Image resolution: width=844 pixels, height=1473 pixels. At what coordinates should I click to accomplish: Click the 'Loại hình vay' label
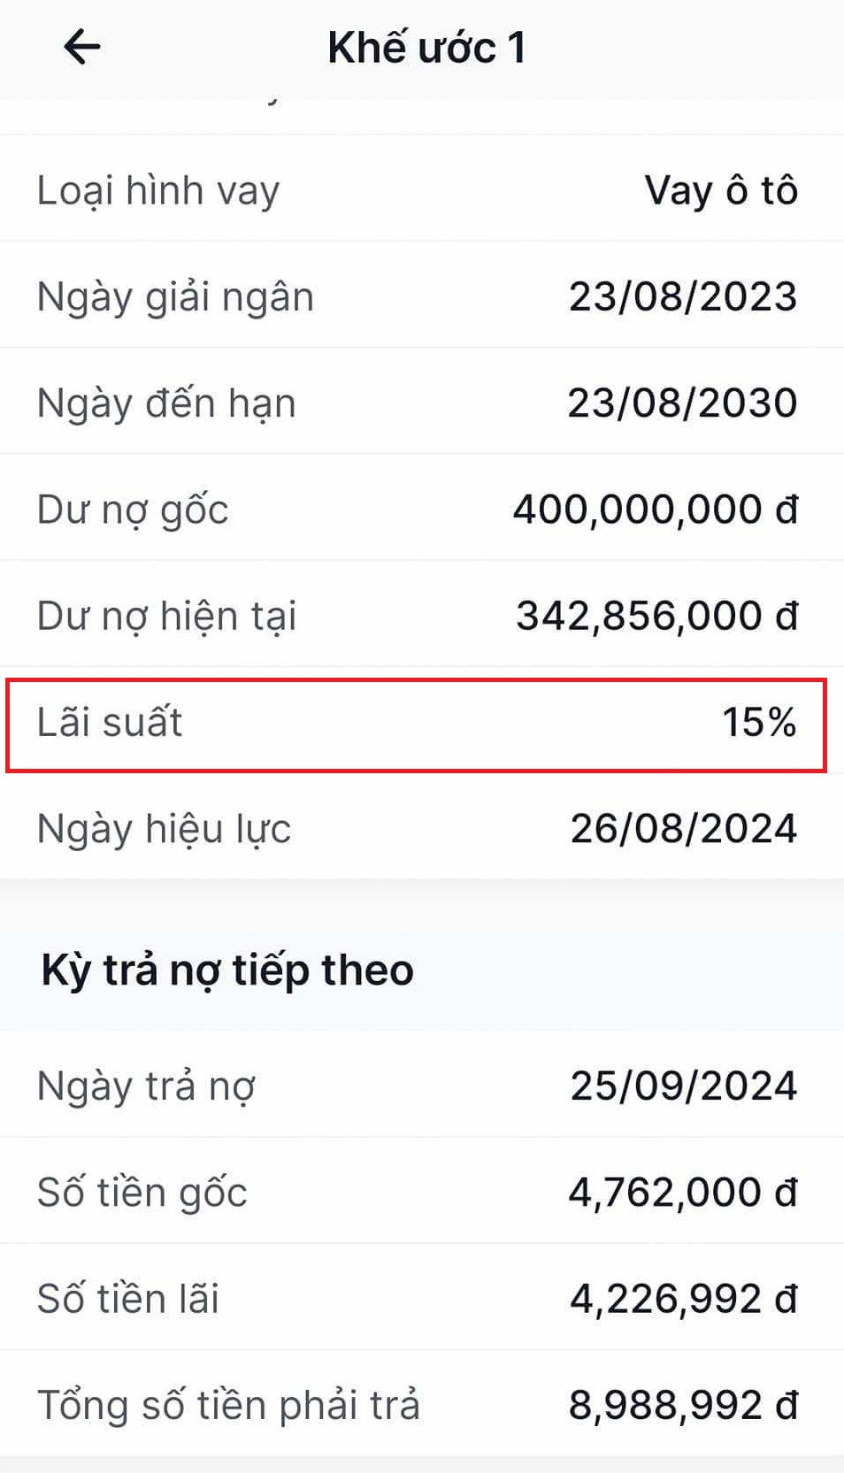[x=157, y=188]
